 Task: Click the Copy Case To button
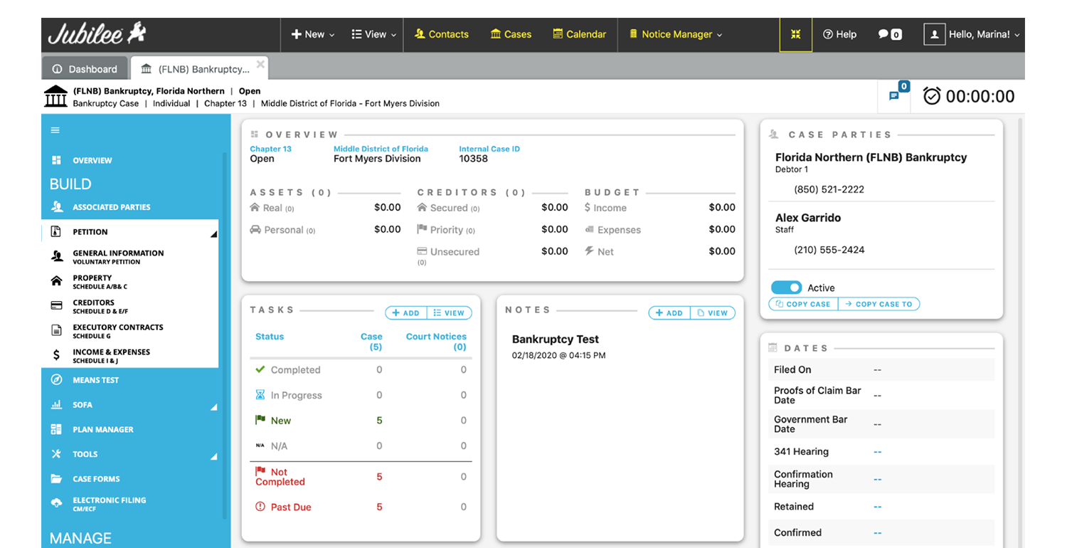pyautogui.click(x=879, y=304)
